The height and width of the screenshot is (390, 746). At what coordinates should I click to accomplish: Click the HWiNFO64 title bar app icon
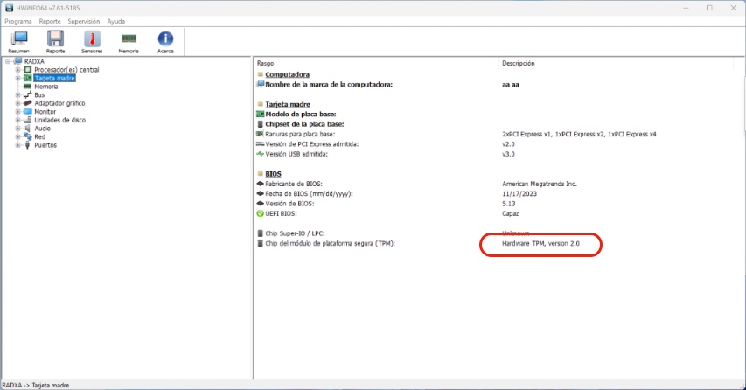(x=9, y=8)
